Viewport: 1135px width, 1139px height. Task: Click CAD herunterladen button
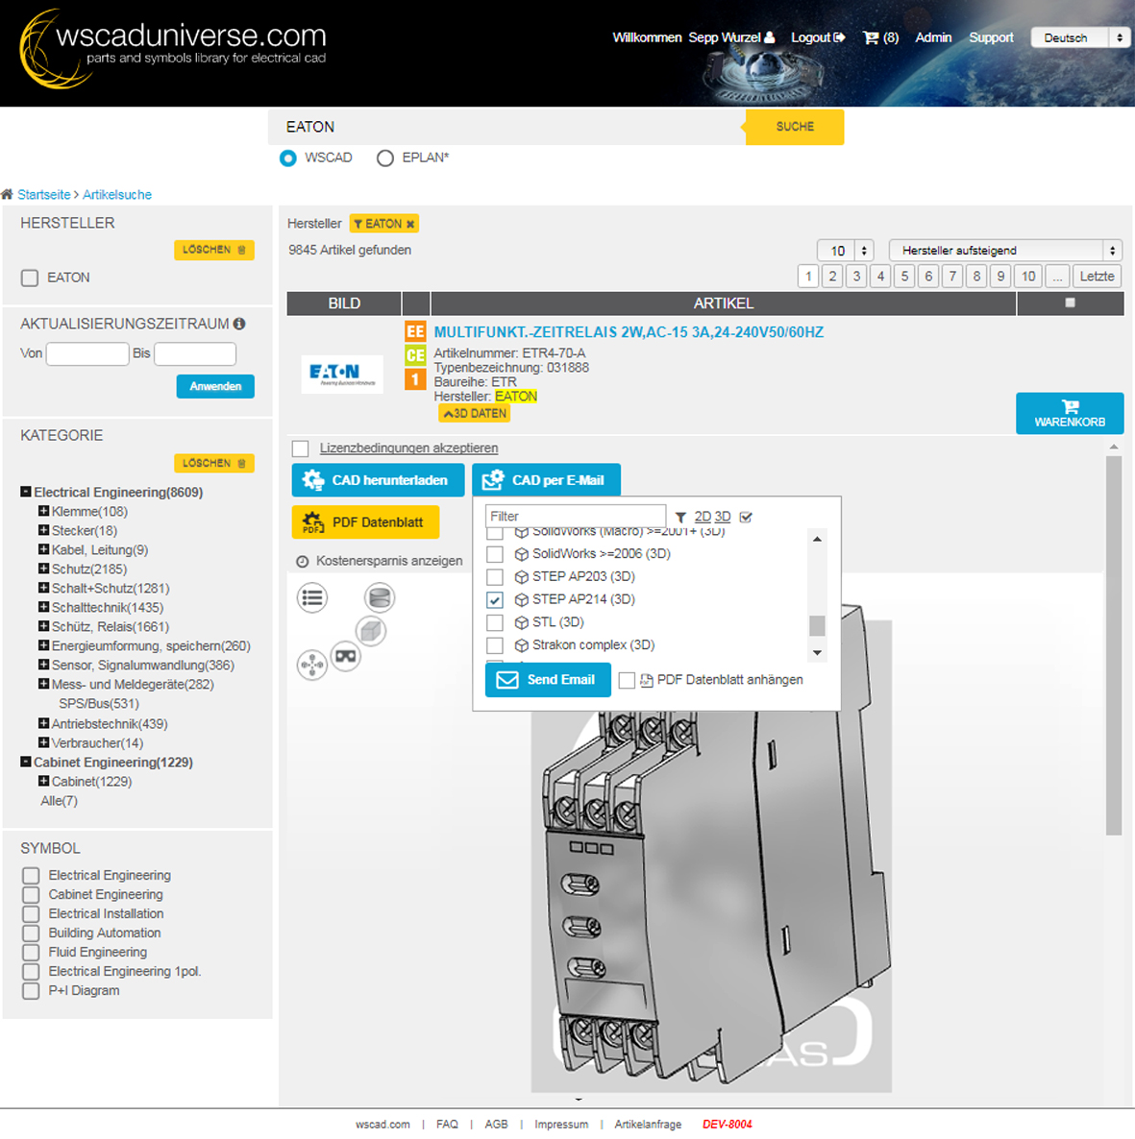pos(378,480)
